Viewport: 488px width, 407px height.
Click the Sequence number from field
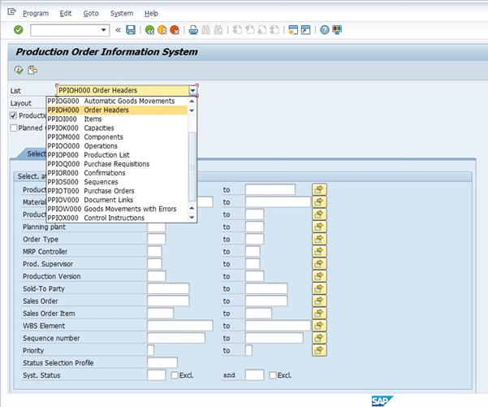tap(176, 338)
